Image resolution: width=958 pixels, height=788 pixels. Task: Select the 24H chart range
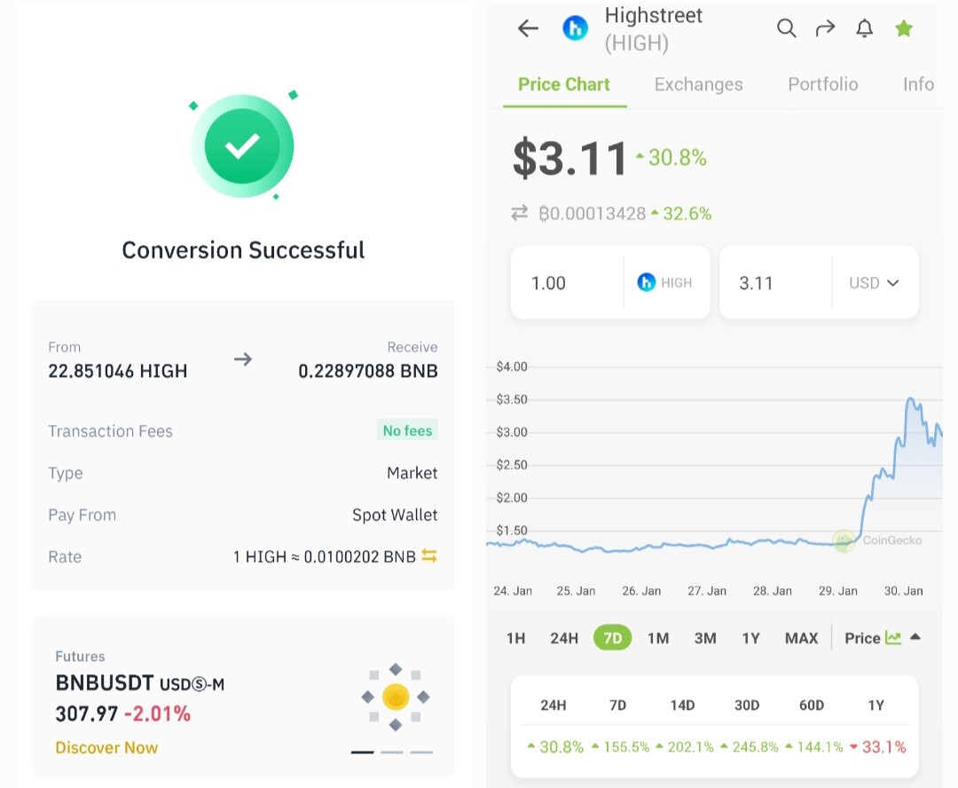564,638
